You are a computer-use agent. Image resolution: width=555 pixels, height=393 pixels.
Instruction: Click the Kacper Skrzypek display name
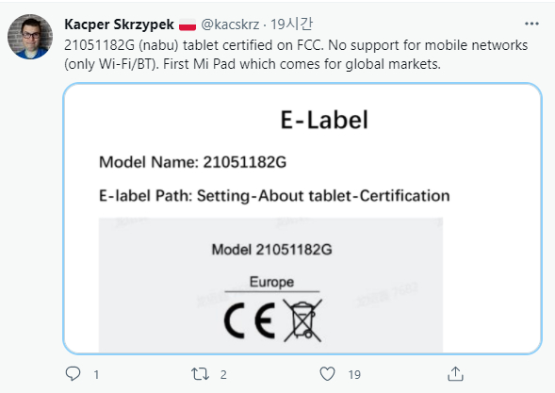119,25
